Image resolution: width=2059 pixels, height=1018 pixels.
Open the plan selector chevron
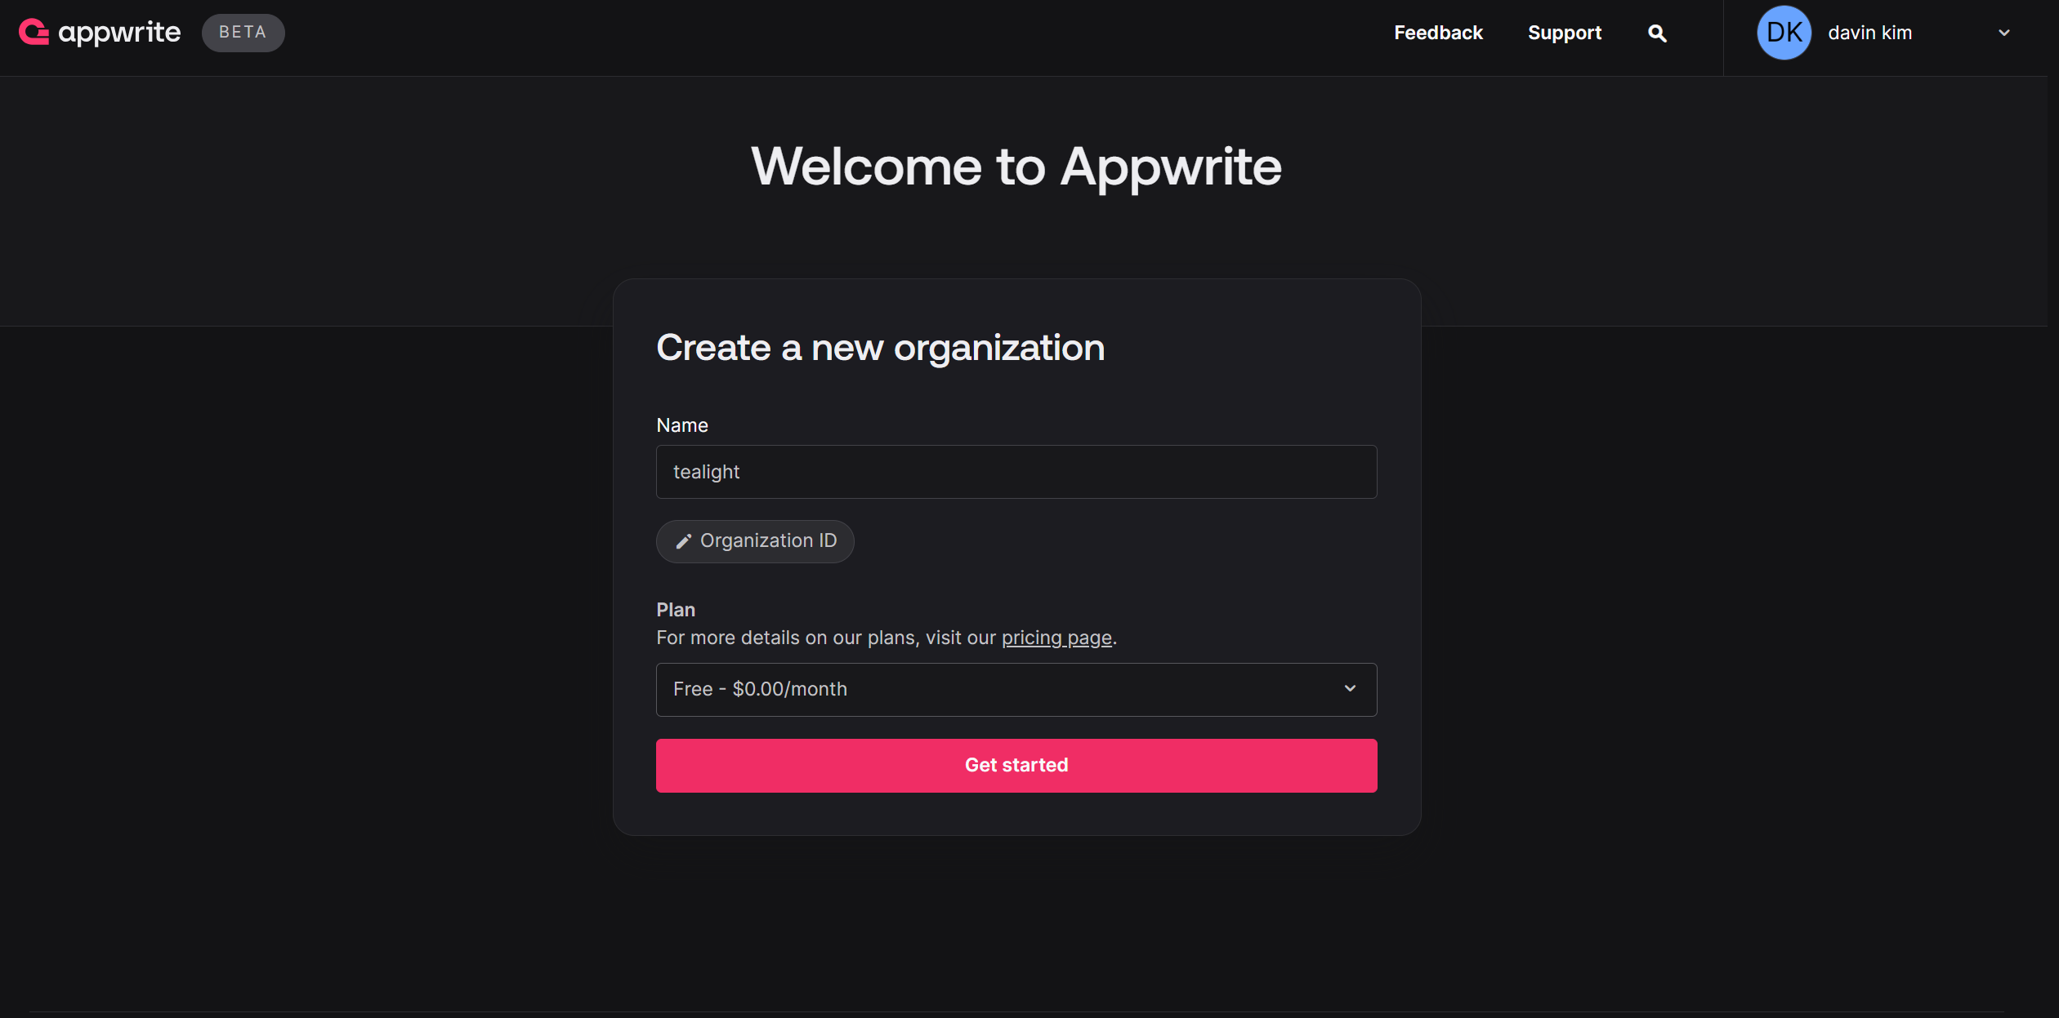(1350, 689)
